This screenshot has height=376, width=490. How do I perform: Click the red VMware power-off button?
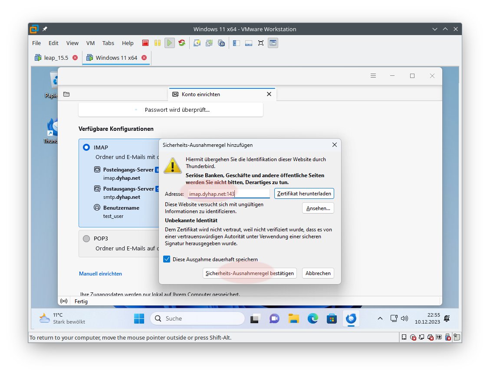click(x=145, y=43)
